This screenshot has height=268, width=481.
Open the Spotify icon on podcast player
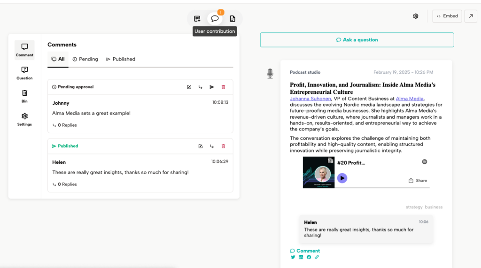coord(425,161)
